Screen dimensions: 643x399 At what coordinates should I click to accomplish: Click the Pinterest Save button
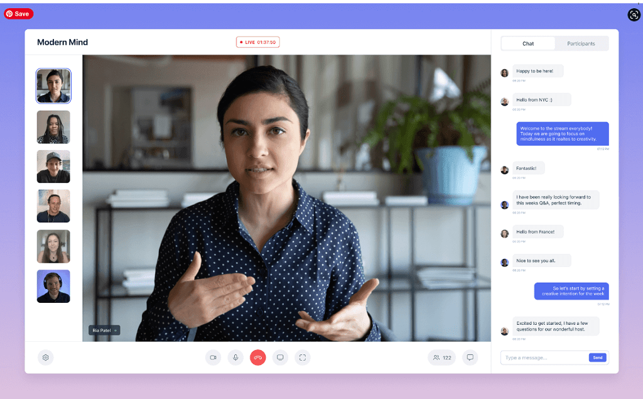pyautogui.click(x=18, y=14)
